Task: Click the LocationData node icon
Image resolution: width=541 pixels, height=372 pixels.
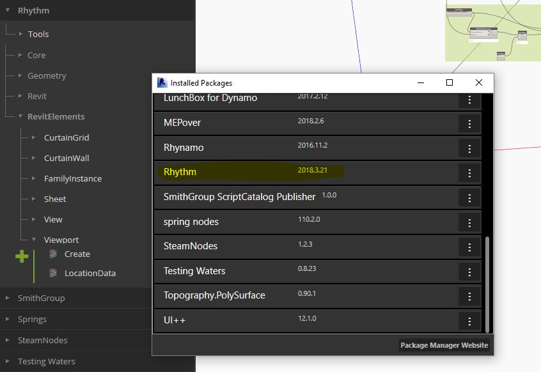Action: 53,273
